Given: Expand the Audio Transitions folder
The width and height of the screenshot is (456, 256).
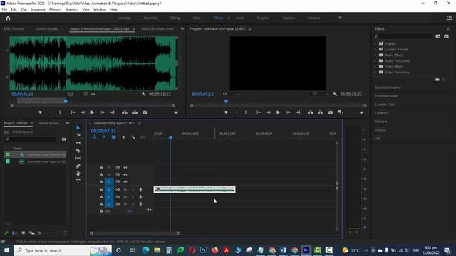Looking at the screenshot, I should (x=375, y=60).
